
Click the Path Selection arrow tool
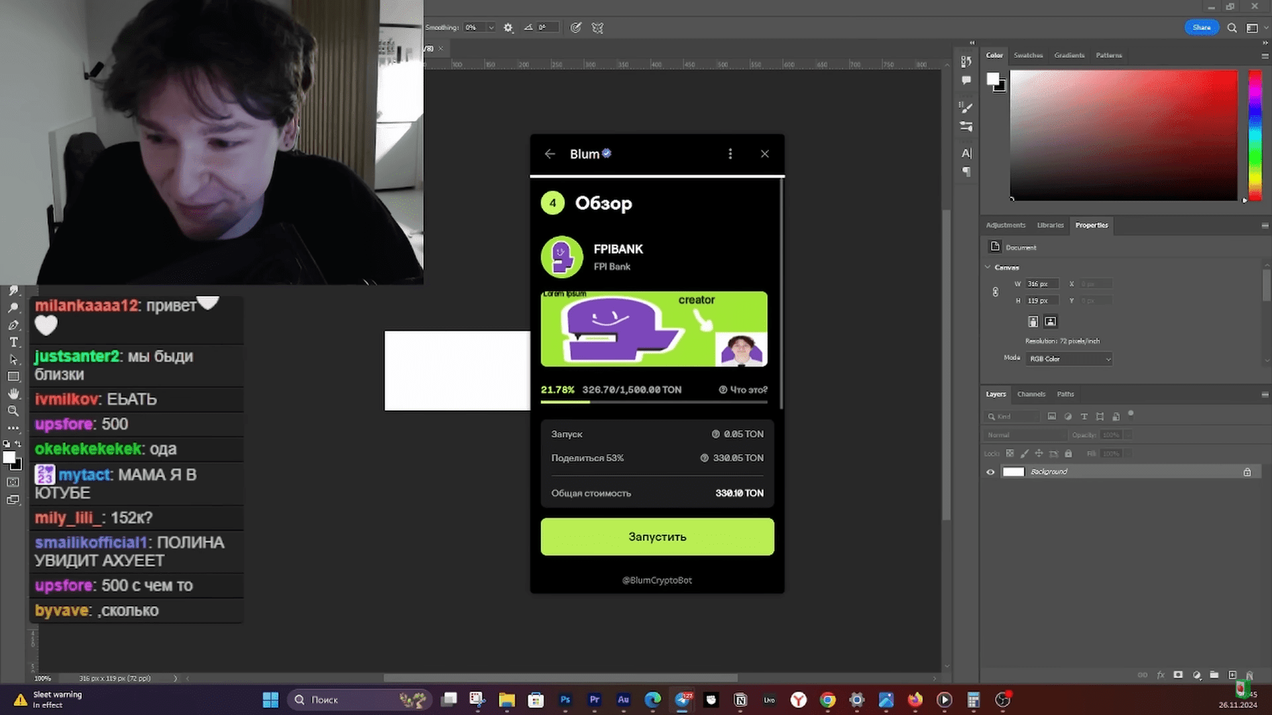tap(13, 360)
